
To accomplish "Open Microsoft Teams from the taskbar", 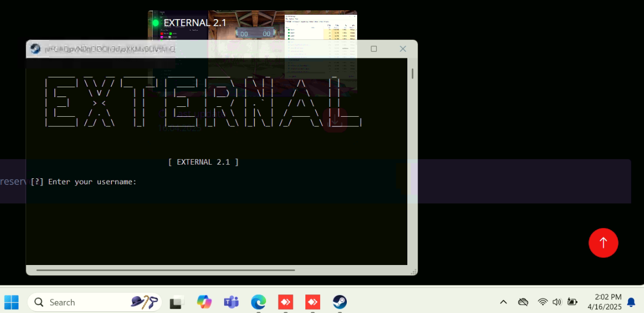I will pyautogui.click(x=231, y=302).
